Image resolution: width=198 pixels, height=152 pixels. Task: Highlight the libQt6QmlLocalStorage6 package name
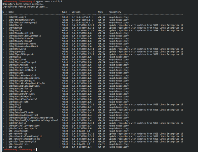(x=22, y=62)
